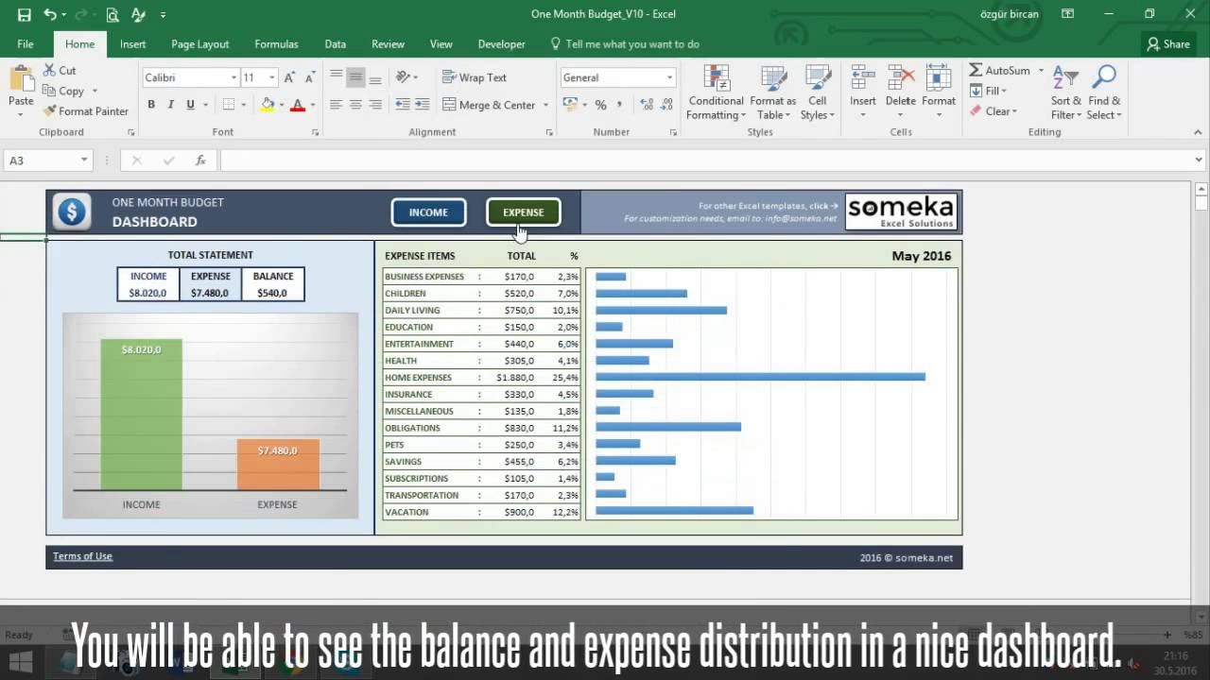Click the Undo arrow icon

point(49,14)
